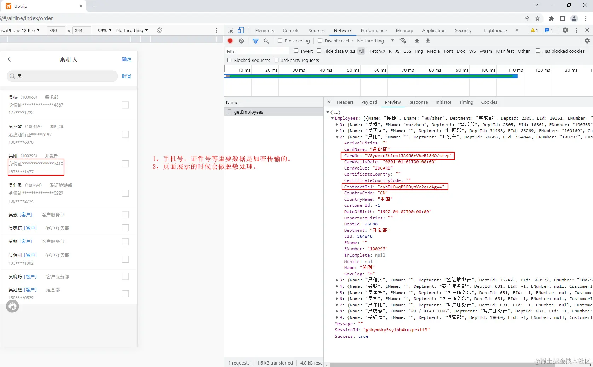
Task: Check Has blocked cookies option
Action: coord(538,51)
